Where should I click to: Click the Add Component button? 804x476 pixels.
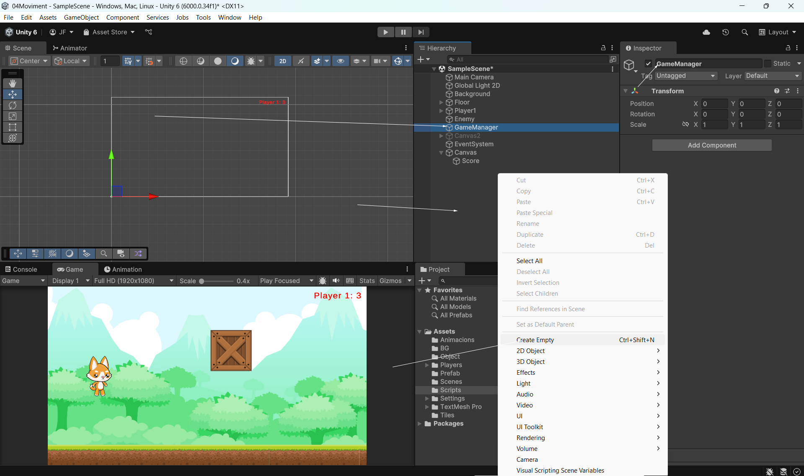(712, 145)
